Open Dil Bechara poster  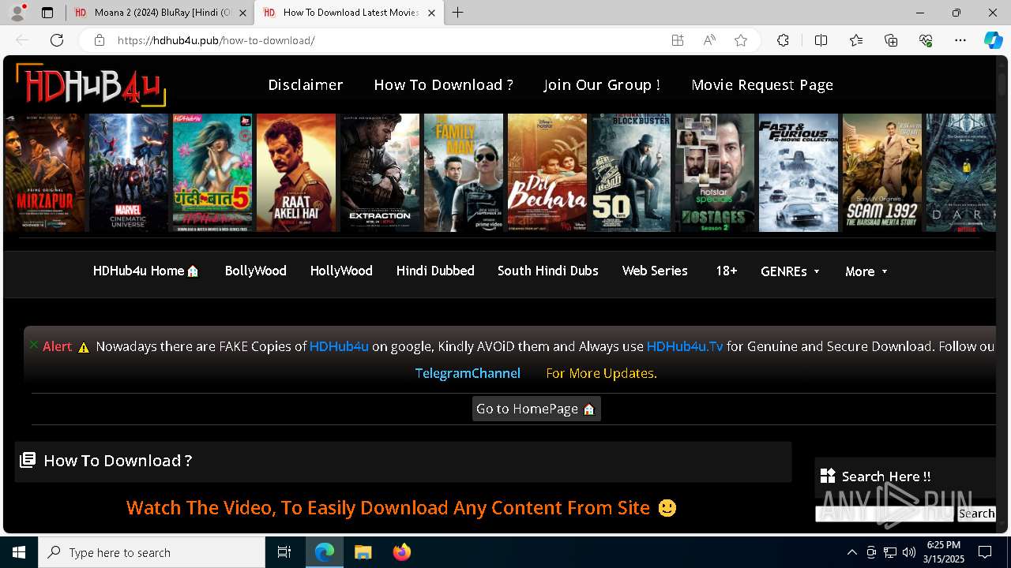click(547, 173)
